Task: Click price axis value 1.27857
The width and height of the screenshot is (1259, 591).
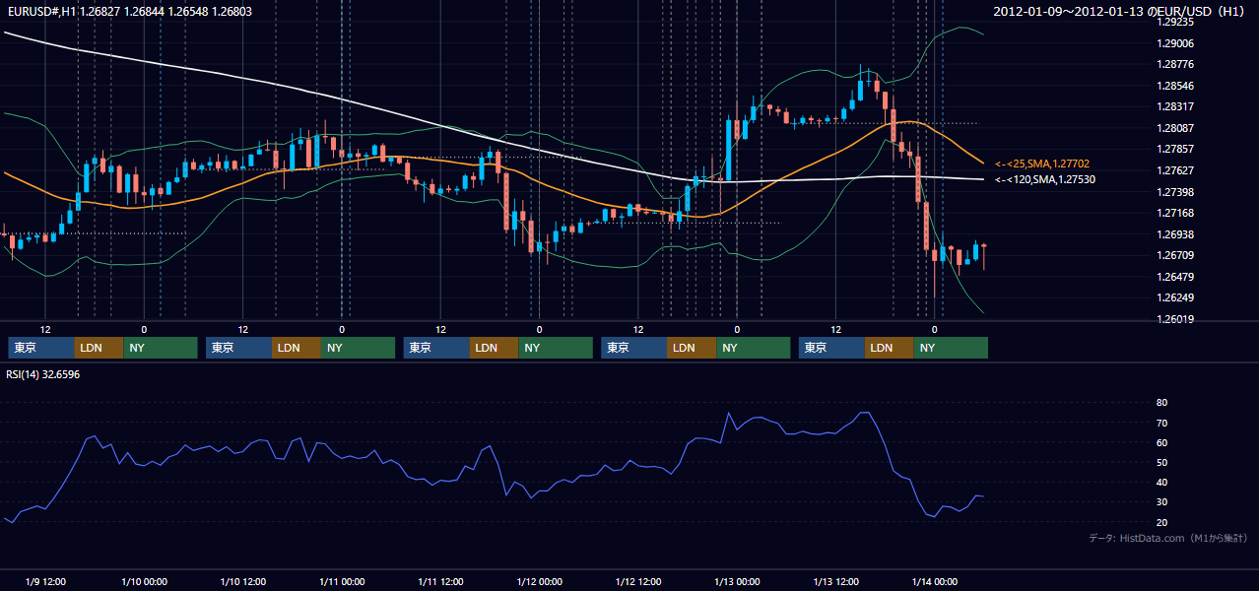Action: 1175,149
